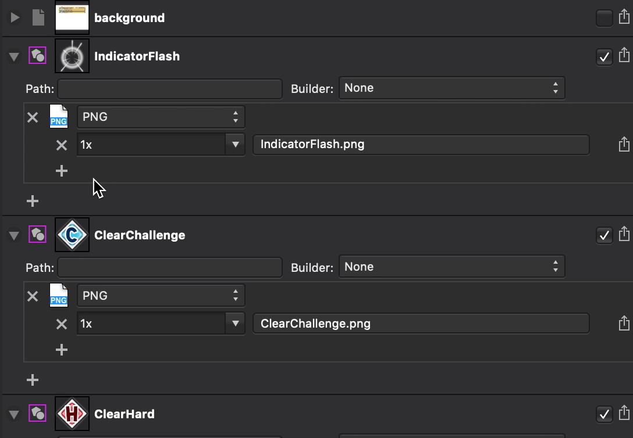Export ClearChallenge.png using its share icon
This screenshot has height=438, width=633.
click(624, 323)
